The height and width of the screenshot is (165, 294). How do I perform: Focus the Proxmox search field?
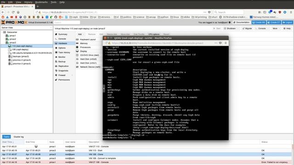click(x=67, y=22)
